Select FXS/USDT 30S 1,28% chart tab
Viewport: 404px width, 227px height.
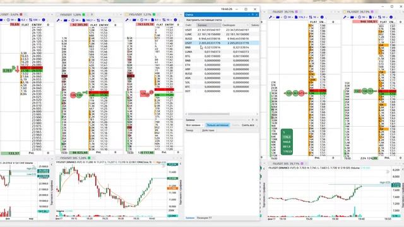click(x=73, y=158)
